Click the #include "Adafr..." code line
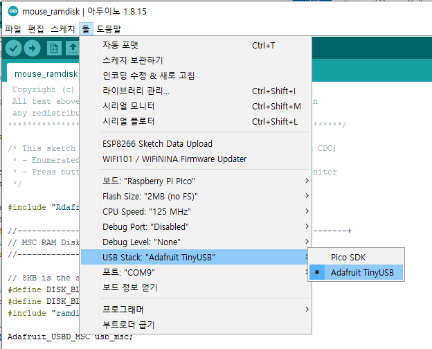Screen dimensions: 432x349 [x=44, y=207]
